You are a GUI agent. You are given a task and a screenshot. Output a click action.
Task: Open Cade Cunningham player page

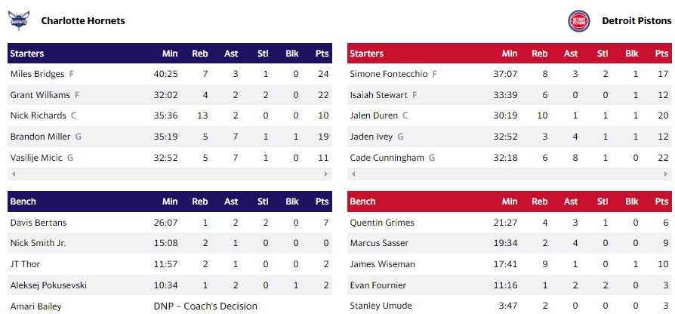coord(388,158)
